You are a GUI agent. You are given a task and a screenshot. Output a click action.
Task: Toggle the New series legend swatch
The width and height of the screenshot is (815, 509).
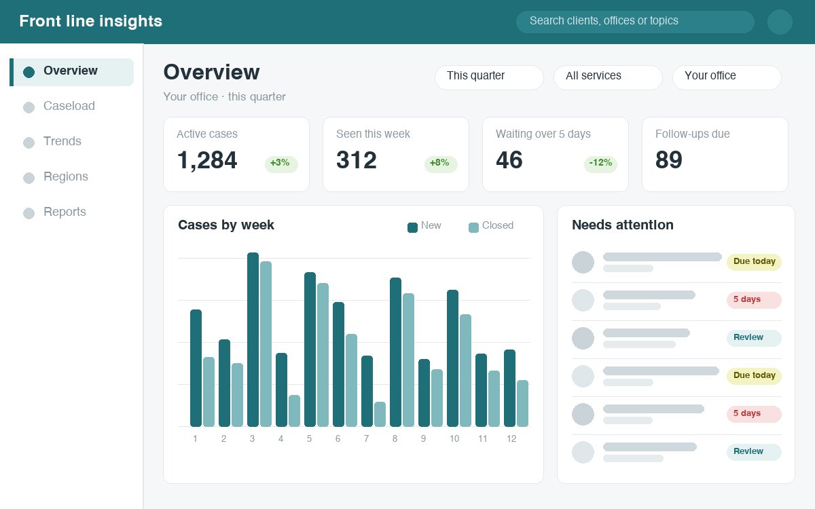412,227
